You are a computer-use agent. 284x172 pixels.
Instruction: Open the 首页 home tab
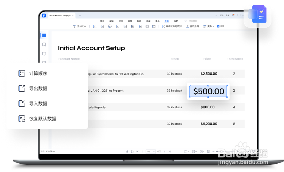(102, 21)
